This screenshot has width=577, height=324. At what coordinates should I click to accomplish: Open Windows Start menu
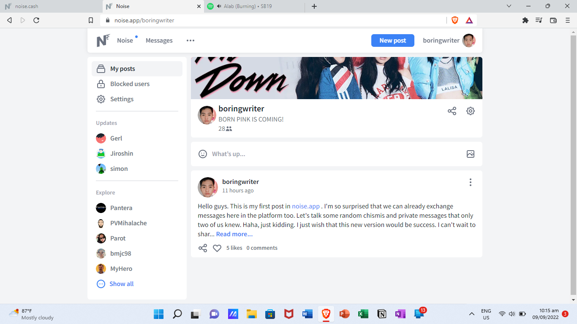point(159,314)
